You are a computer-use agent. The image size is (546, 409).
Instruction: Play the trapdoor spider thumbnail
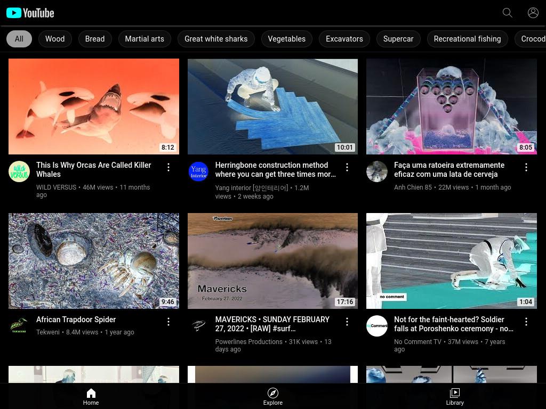pyautogui.click(x=94, y=261)
